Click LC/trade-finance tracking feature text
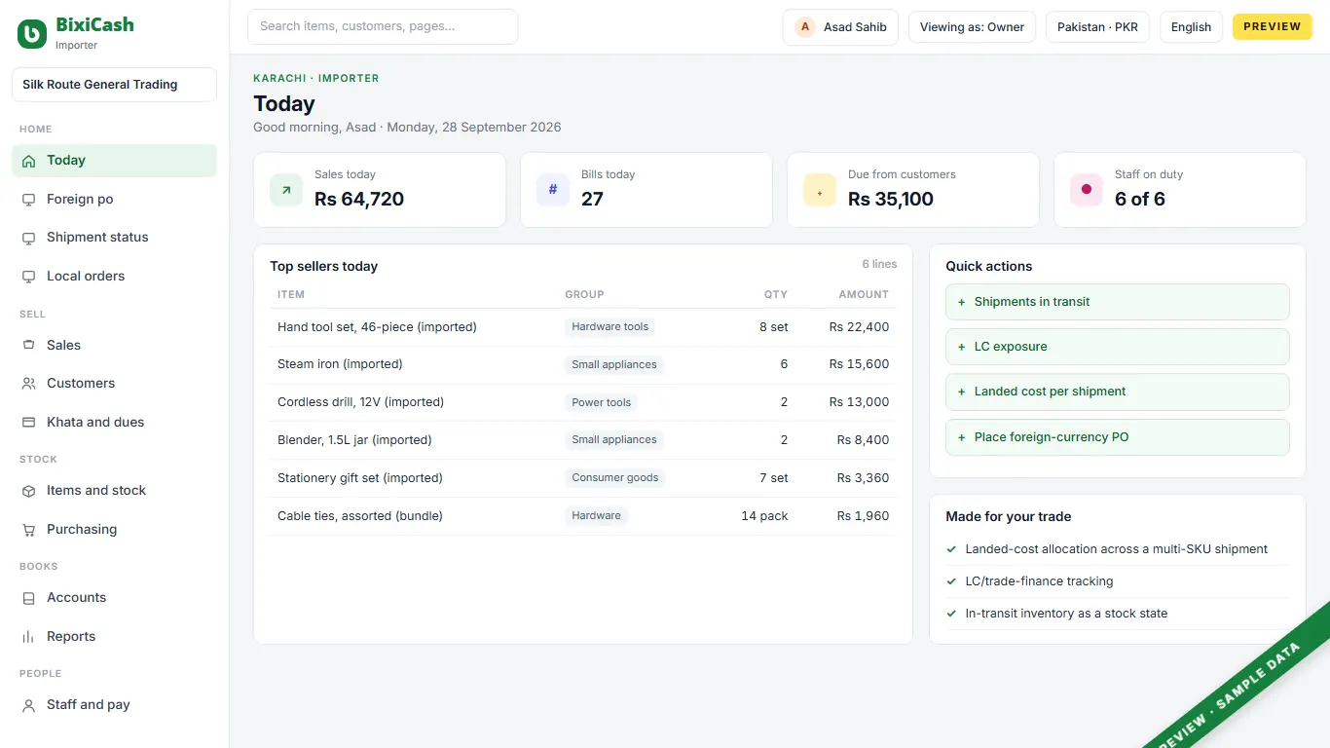This screenshot has height=748, width=1330. (1039, 581)
